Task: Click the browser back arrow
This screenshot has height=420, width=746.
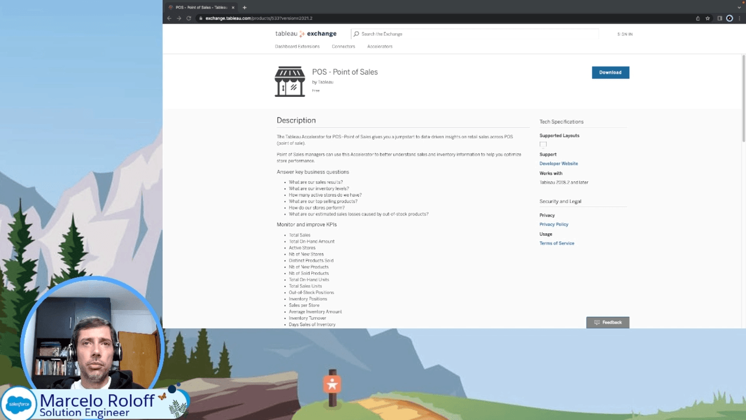Action: coord(169,18)
